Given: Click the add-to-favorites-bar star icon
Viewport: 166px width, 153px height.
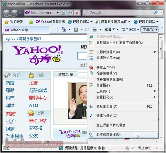Looking at the screenshot, I should (31, 22).
